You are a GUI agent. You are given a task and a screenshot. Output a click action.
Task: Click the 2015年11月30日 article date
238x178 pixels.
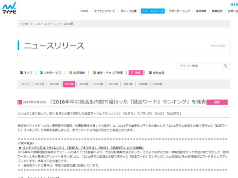point(34,102)
